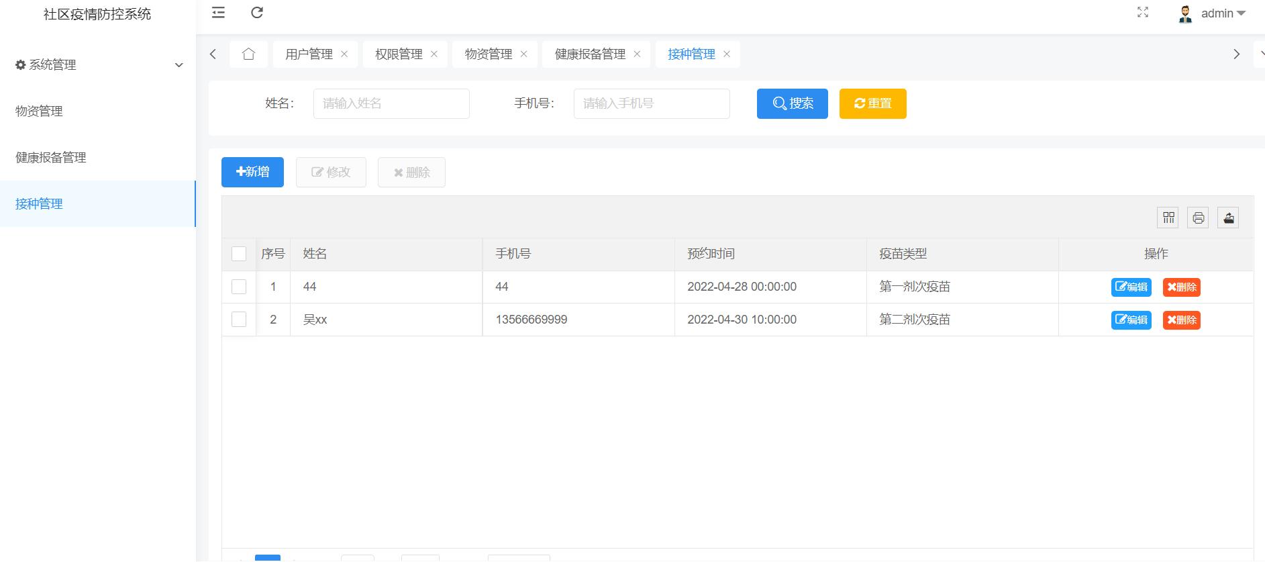The image size is (1265, 562).
Task: Click the date 2022-04-28 00:00:00
Action: tap(742, 287)
